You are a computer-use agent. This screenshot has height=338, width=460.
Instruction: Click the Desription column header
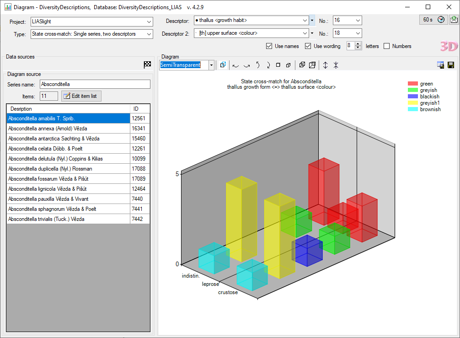tap(68, 109)
